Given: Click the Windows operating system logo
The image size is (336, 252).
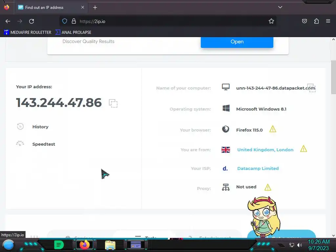Looking at the screenshot, I should (x=226, y=108).
